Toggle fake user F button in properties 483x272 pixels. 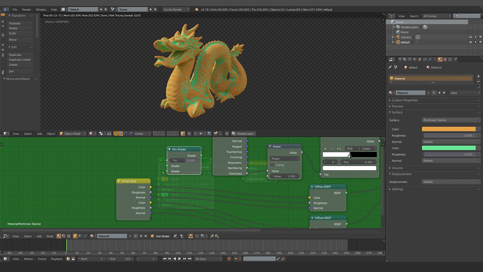pos(434,93)
